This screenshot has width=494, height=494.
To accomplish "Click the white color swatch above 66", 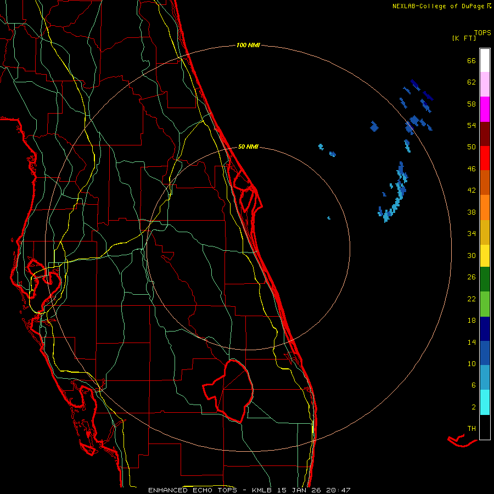I will pyautogui.click(x=485, y=60).
